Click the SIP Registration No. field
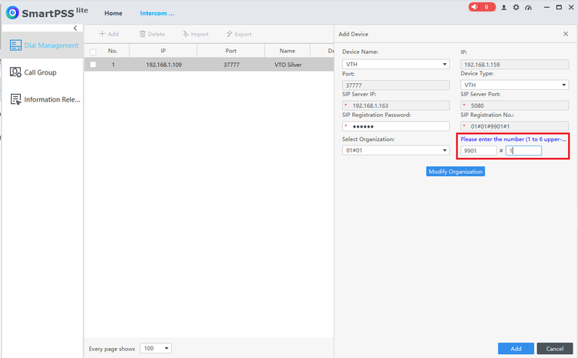This screenshot has height=358, width=578. pos(514,126)
